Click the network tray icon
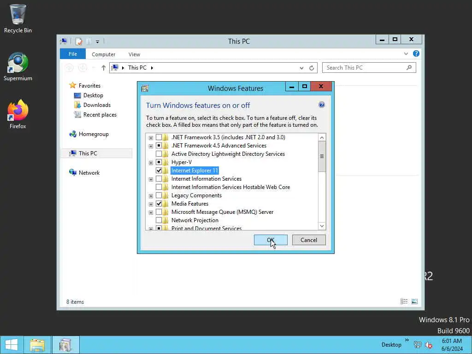Viewport: 472px width, 354px height. [418, 345]
